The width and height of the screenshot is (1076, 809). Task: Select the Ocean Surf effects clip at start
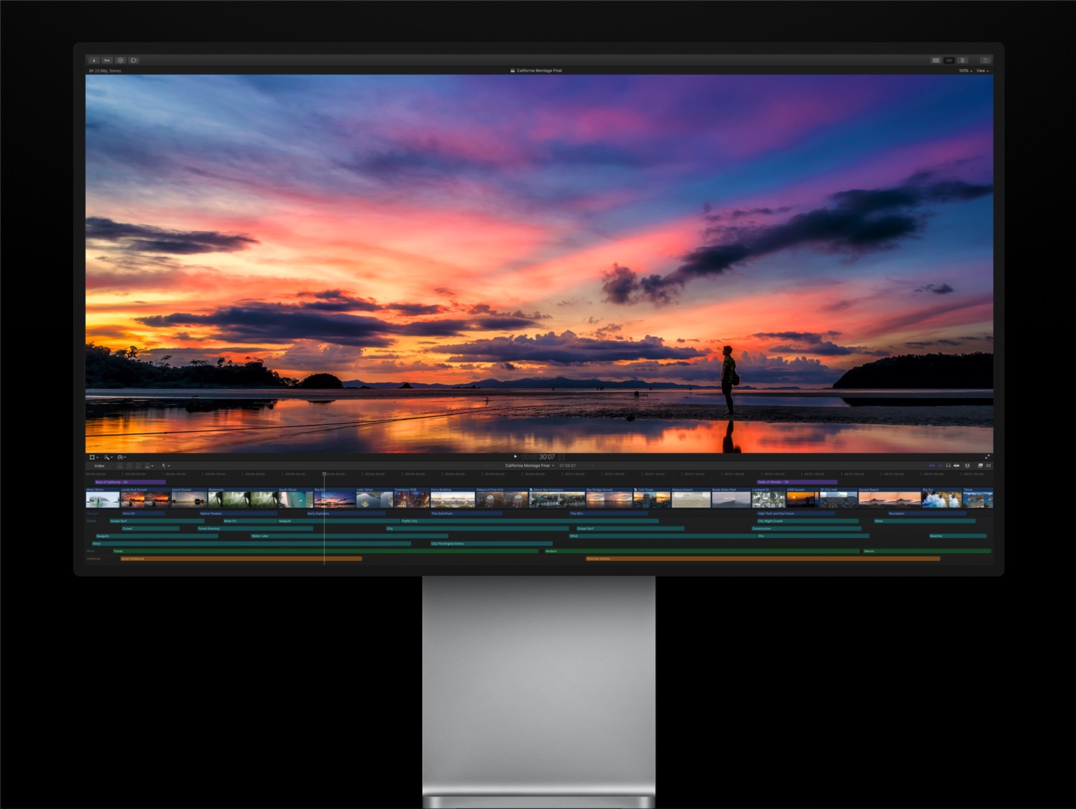click(x=157, y=521)
